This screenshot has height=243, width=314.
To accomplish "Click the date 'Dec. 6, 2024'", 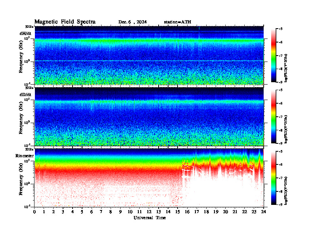I will pos(132,22).
